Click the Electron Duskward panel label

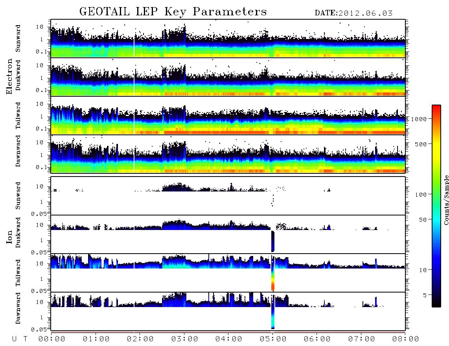[18, 75]
